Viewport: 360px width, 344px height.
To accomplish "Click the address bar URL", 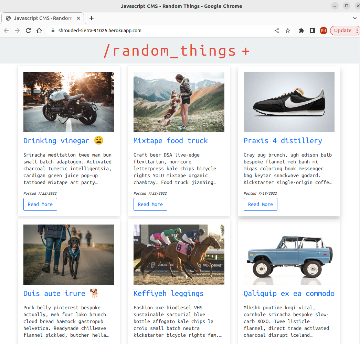I will click(x=100, y=31).
